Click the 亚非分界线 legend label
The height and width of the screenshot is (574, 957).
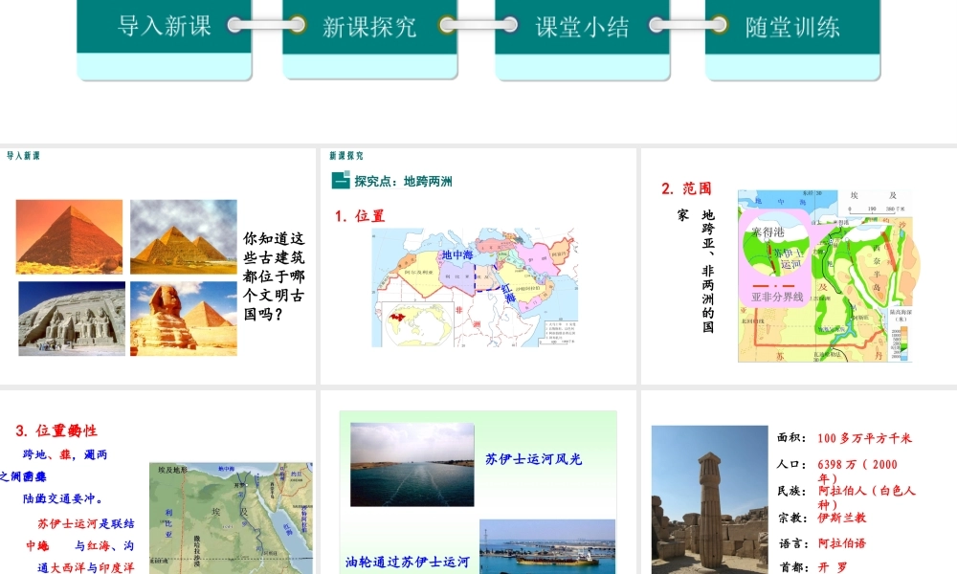click(777, 298)
